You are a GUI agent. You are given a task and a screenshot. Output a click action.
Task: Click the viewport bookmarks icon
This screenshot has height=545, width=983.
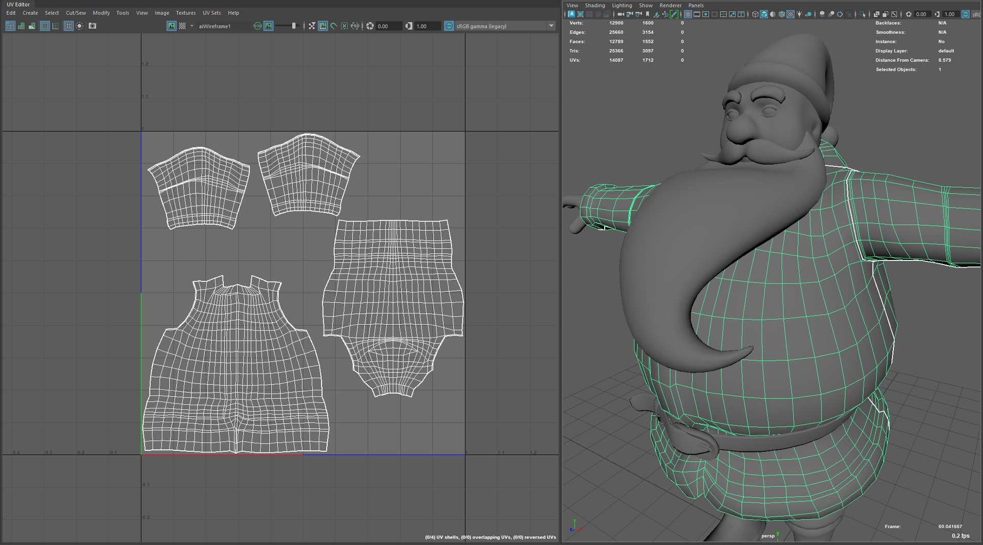[647, 14]
